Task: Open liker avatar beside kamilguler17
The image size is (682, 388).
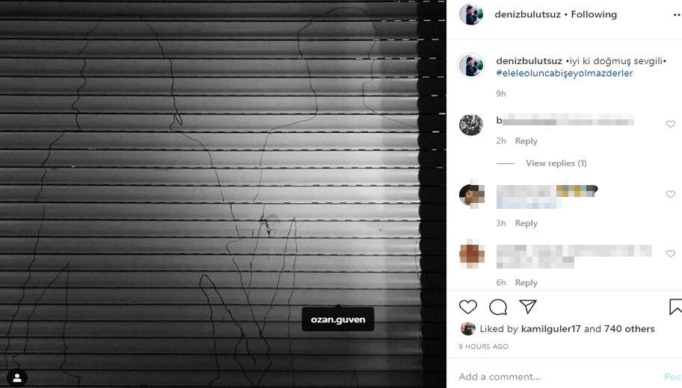Action: click(467, 328)
